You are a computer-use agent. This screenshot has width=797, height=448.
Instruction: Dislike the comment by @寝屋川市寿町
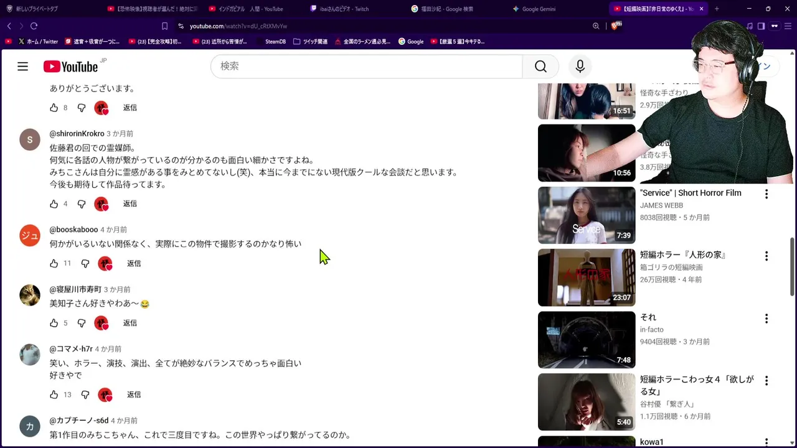[x=82, y=323]
